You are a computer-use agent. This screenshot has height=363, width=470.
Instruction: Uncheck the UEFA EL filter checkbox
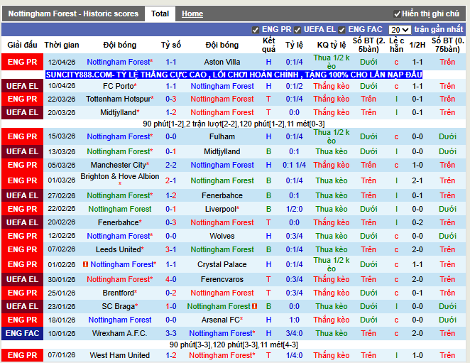click(x=297, y=30)
